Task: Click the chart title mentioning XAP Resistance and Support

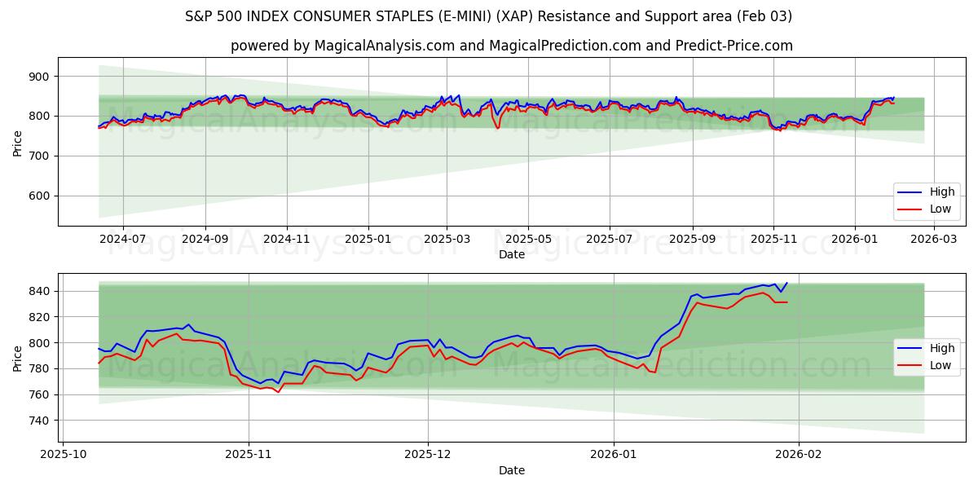Action: click(x=489, y=14)
